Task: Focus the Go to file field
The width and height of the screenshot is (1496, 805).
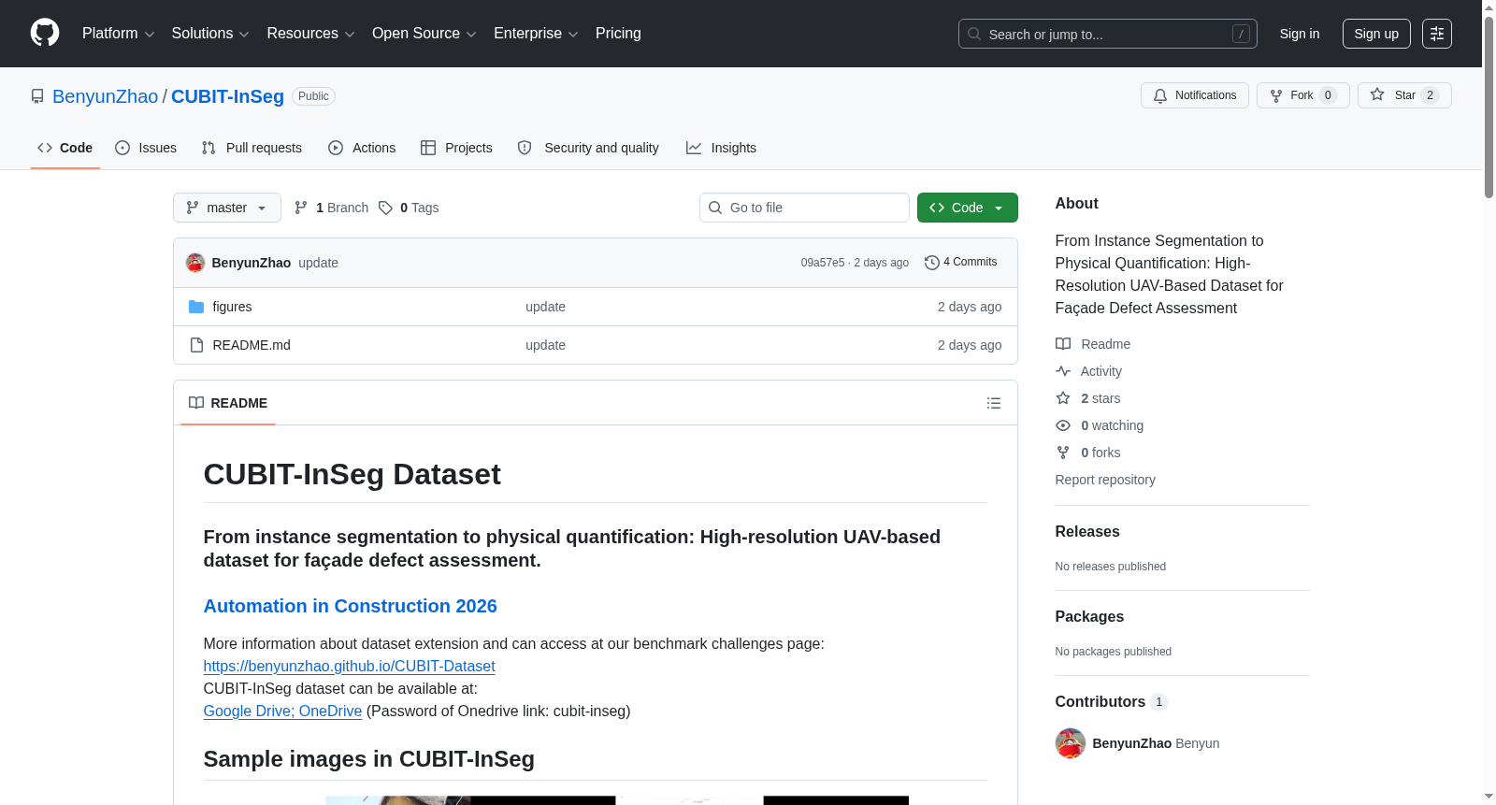Action: [x=804, y=208]
